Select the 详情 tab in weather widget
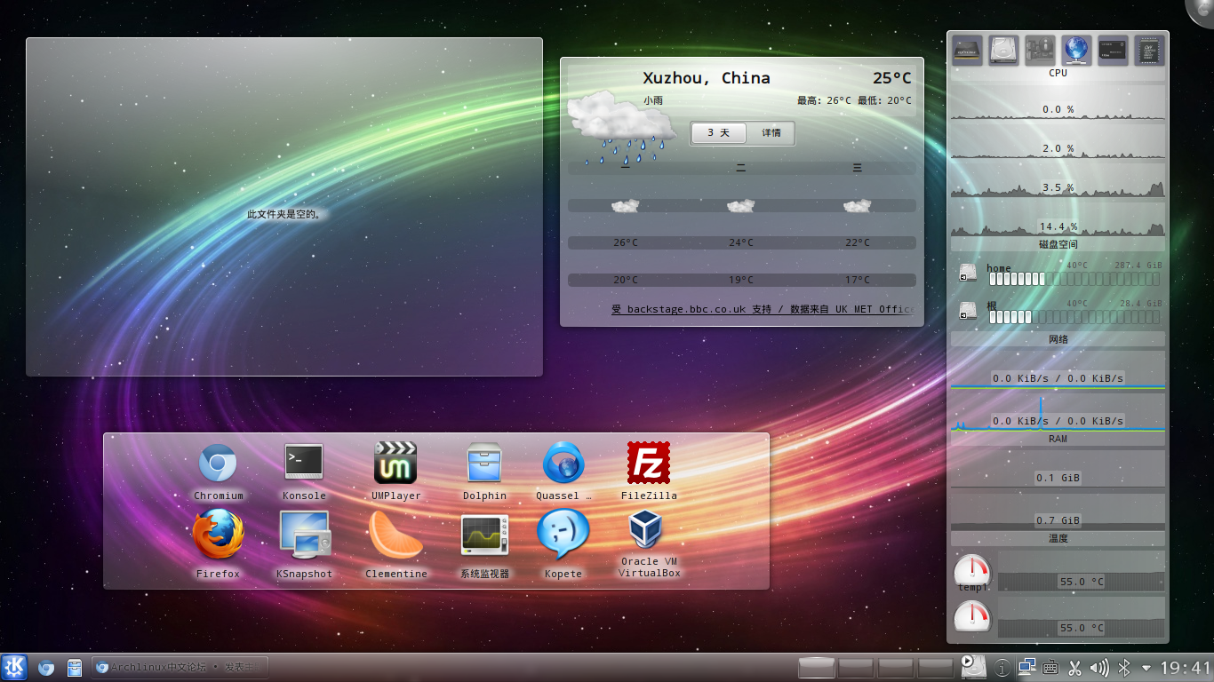Screen dimensions: 1214x682 pyautogui.click(x=771, y=133)
